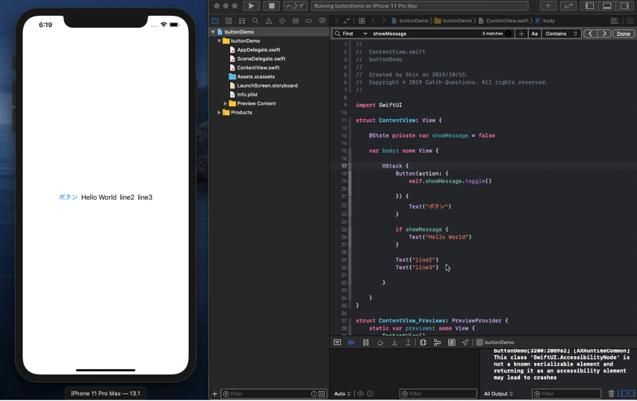Select the body symbol in jump bar
The height and width of the screenshot is (401, 637).
545,21
